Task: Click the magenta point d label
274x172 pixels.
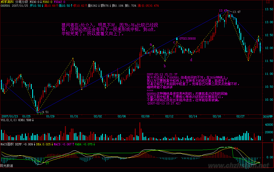Action: pos(191,60)
